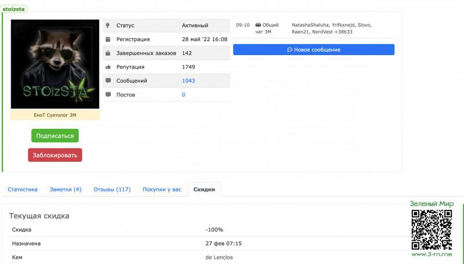Viewport: 464px width, 264px height.
Task: Click the comment icon beside Постов
Action: [108, 95]
